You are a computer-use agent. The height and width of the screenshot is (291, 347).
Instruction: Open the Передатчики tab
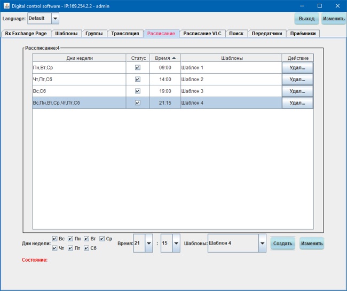click(x=266, y=34)
